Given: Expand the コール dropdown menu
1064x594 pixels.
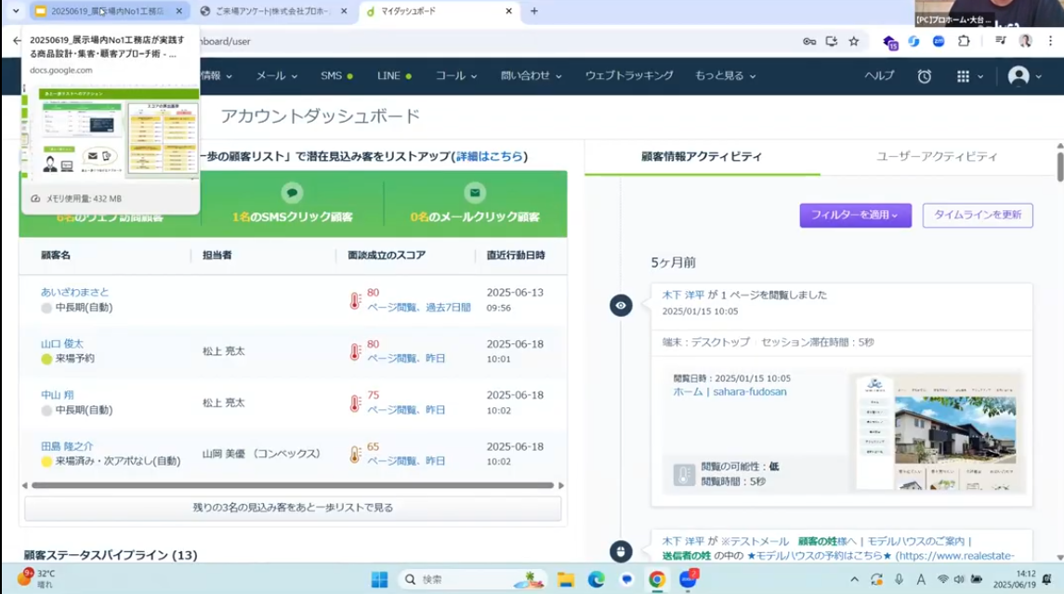Looking at the screenshot, I should [x=456, y=76].
